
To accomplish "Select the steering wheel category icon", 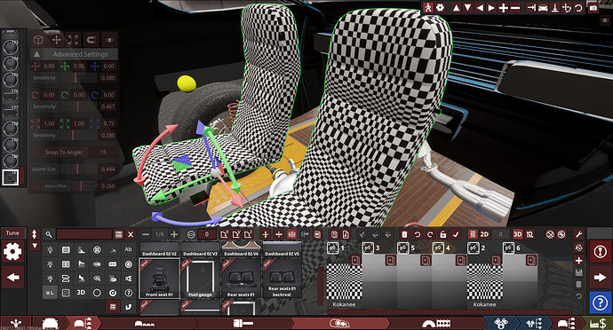I will tap(97, 249).
